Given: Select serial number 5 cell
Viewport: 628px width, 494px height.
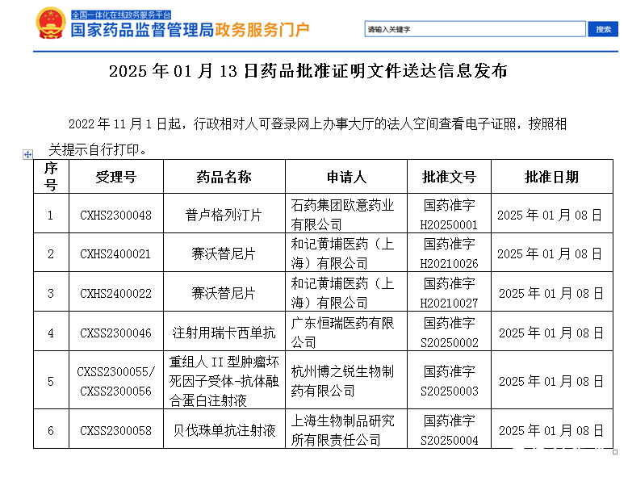Looking at the screenshot, I should click(x=51, y=380).
